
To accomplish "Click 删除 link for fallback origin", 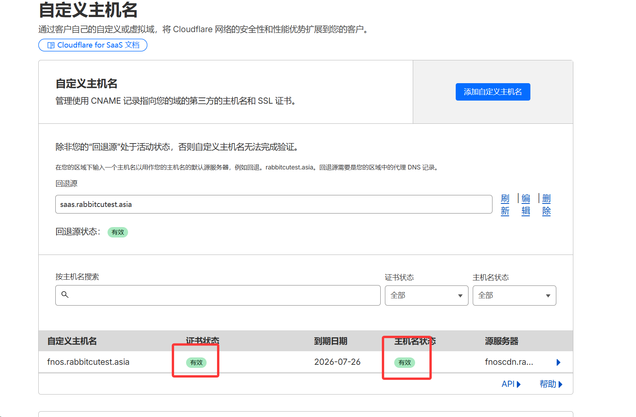I will coord(546,205).
